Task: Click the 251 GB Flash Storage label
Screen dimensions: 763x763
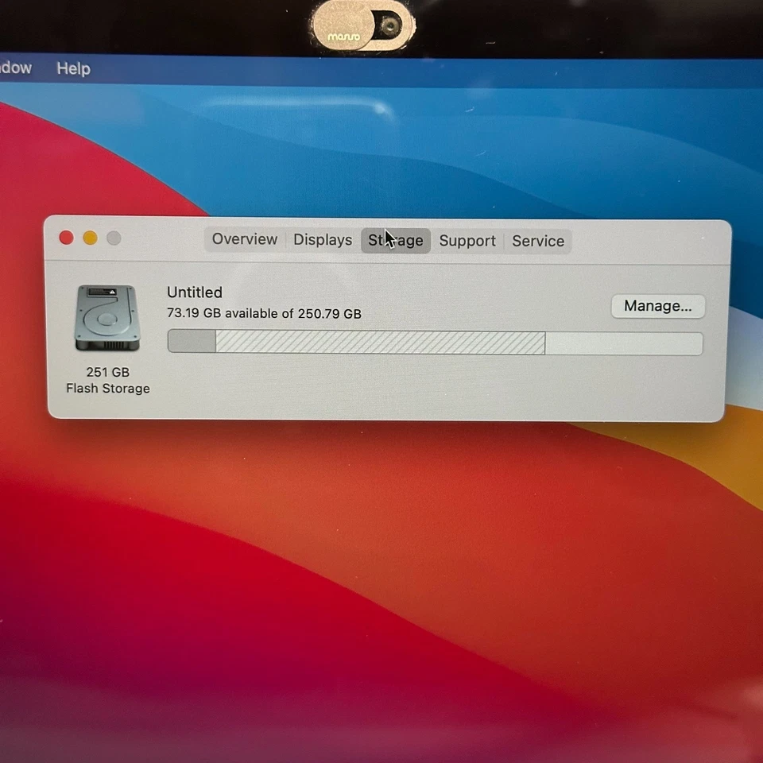Action: tap(108, 380)
